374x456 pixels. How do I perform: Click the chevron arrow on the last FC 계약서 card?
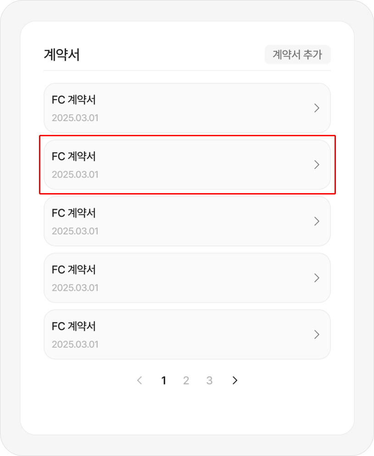316,334
